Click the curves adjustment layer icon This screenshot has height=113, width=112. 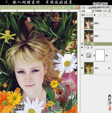[x=89, y=55]
